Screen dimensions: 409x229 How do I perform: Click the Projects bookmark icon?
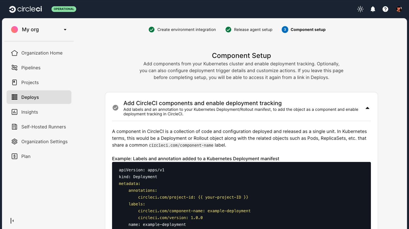(x=15, y=82)
